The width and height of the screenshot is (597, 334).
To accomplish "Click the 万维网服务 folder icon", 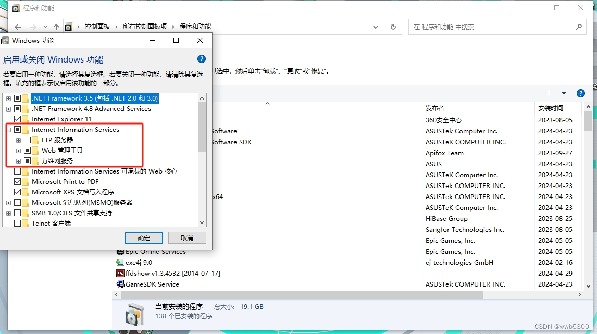I will pos(35,160).
